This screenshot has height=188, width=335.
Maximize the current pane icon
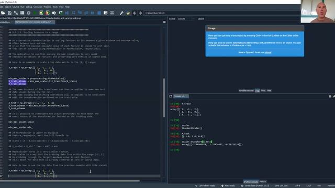(x=106, y=13)
